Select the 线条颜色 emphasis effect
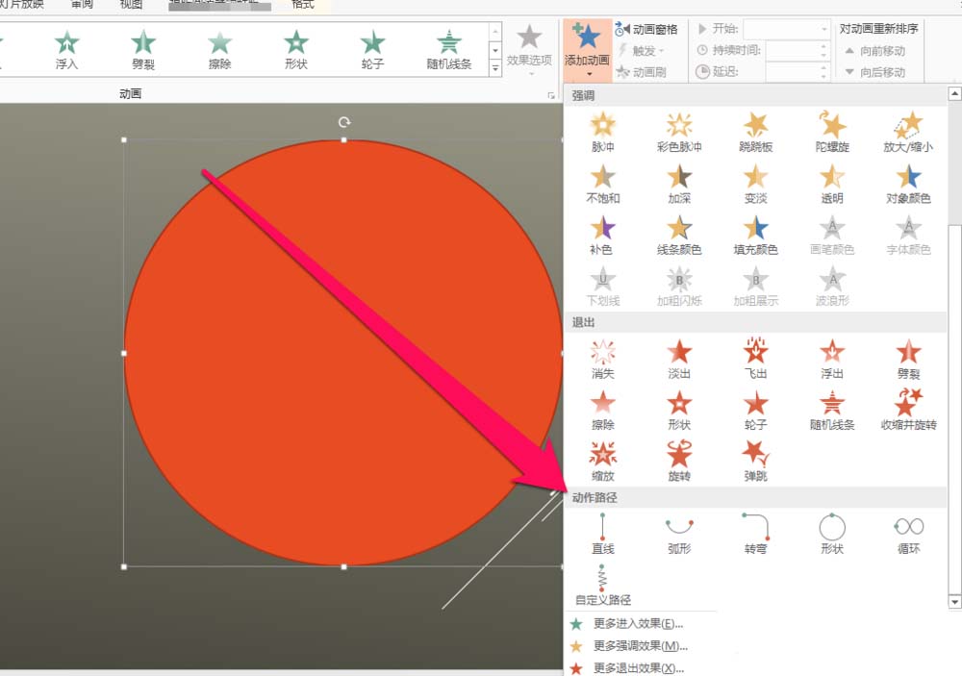Viewport: 962px width, 676px height. click(679, 235)
